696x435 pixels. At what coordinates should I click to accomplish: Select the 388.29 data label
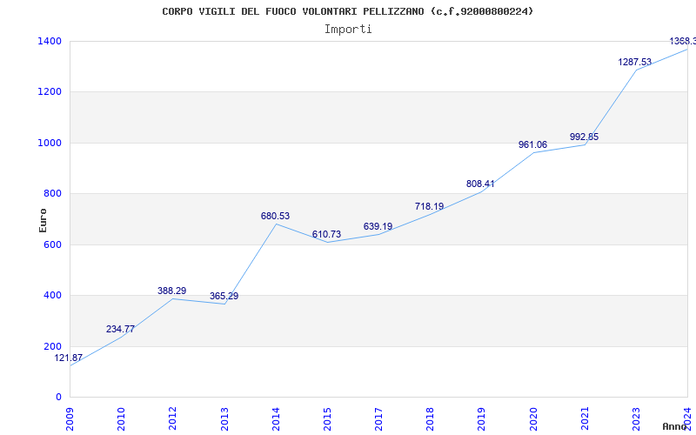click(171, 291)
